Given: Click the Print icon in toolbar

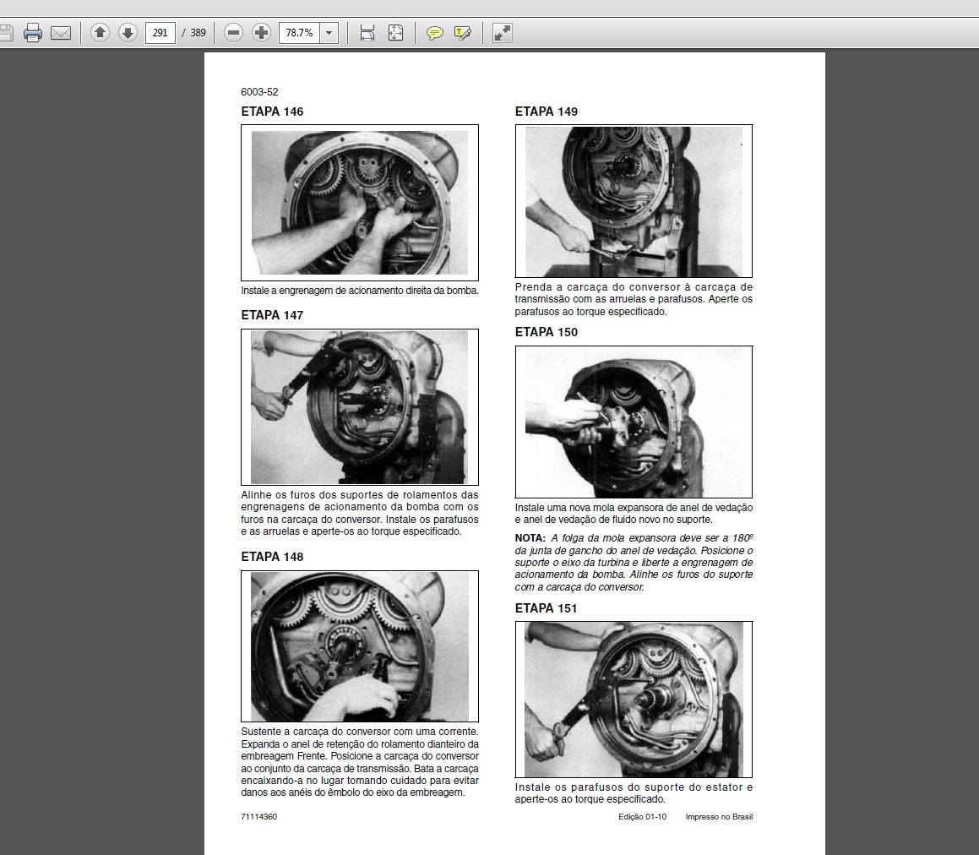Looking at the screenshot, I should 32,32.
